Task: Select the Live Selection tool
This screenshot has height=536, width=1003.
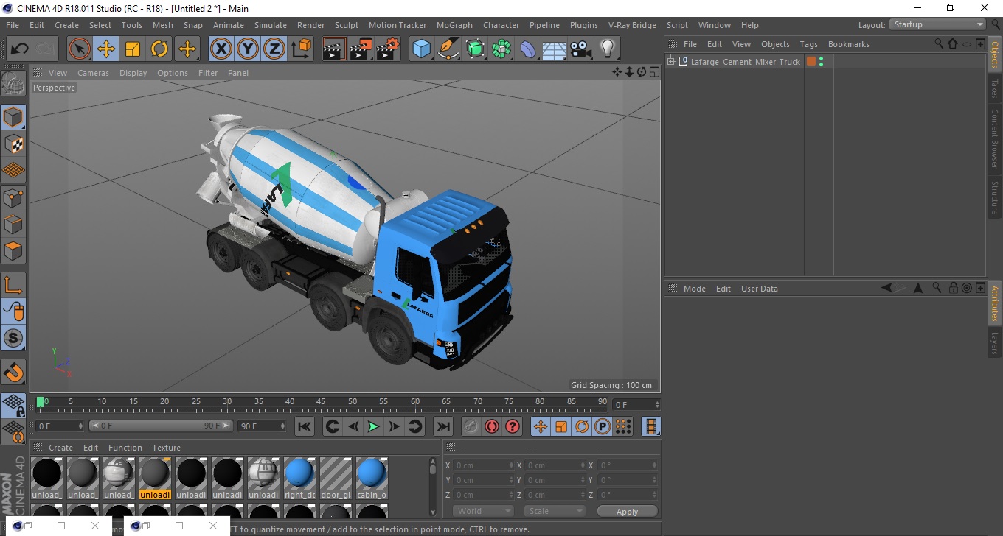Action: point(80,49)
